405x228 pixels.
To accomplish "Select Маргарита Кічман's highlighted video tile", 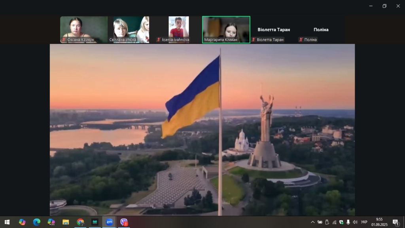I will (226, 30).
